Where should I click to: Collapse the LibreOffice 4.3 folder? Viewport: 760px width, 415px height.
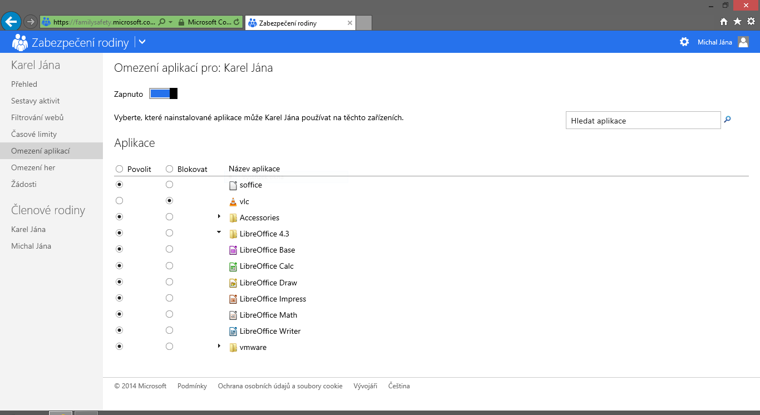point(219,233)
